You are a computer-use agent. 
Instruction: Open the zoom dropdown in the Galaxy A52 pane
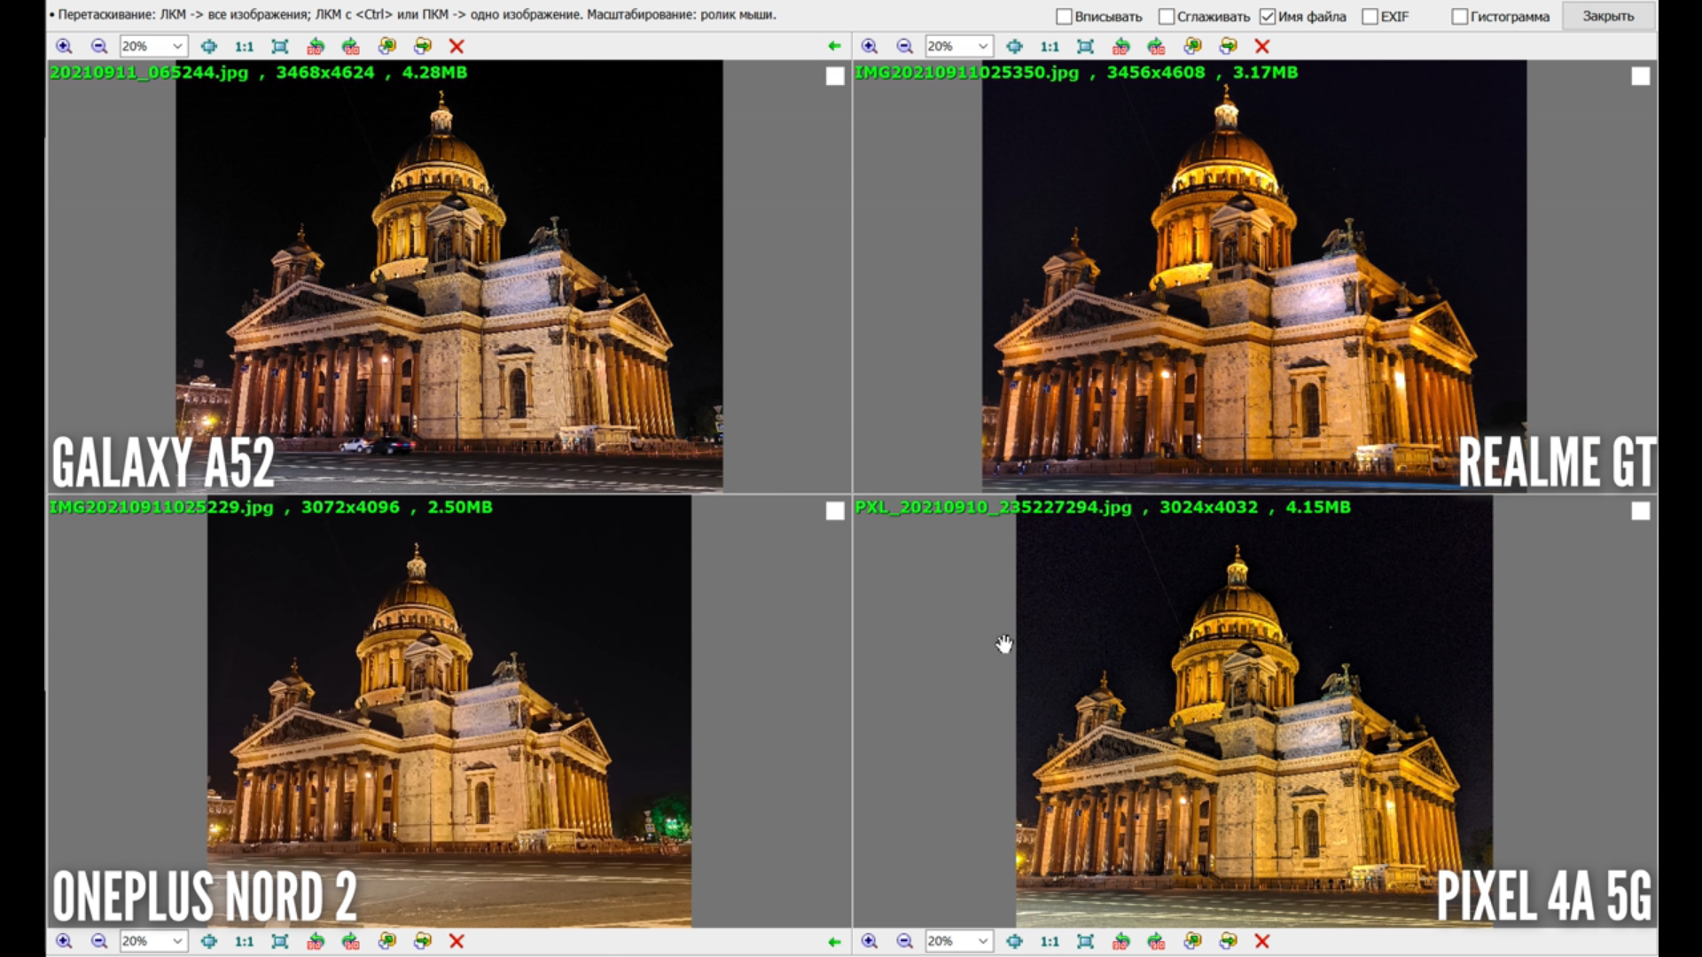177,46
